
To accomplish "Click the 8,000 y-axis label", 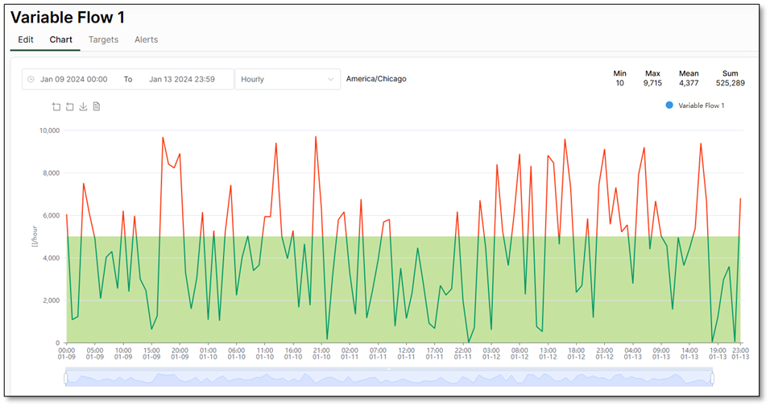I will click(52, 173).
